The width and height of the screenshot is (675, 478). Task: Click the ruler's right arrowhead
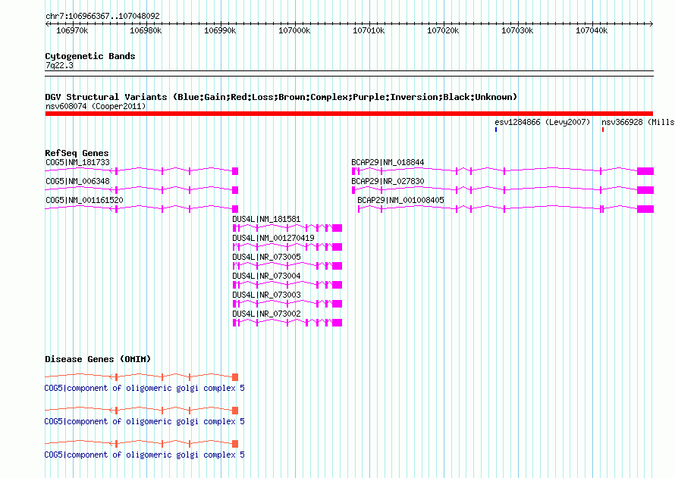pos(651,24)
